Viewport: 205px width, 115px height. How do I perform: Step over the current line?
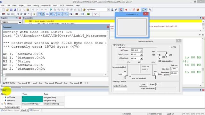click(21, 14)
